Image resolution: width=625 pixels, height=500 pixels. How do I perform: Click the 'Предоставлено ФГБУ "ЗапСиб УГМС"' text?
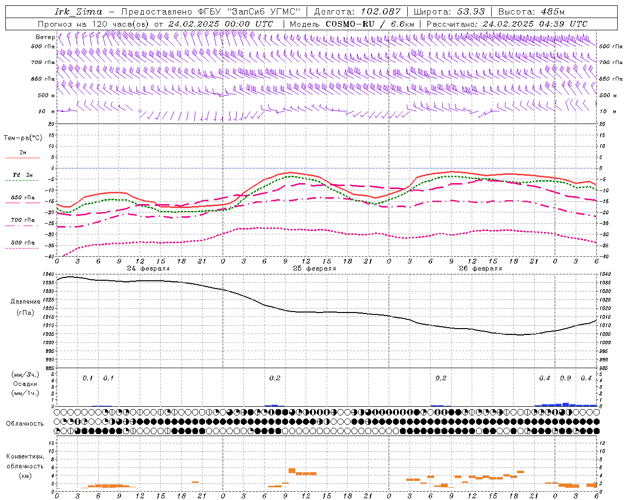[x=210, y=12]
